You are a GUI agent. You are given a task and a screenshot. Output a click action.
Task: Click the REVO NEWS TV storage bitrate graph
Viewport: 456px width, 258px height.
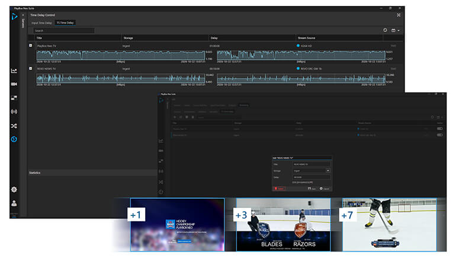pyautogui.click(x=120, y=78)
